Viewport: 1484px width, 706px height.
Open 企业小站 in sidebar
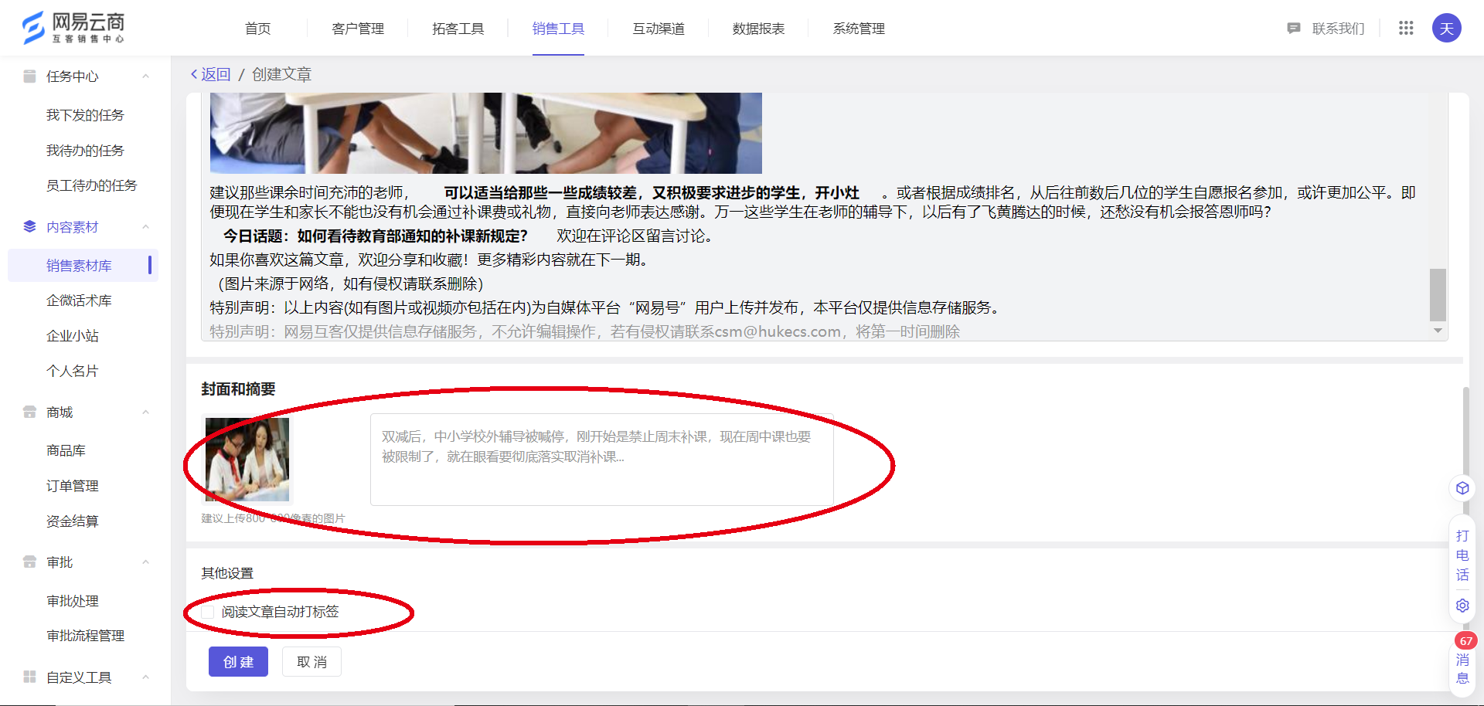(72, 336)
